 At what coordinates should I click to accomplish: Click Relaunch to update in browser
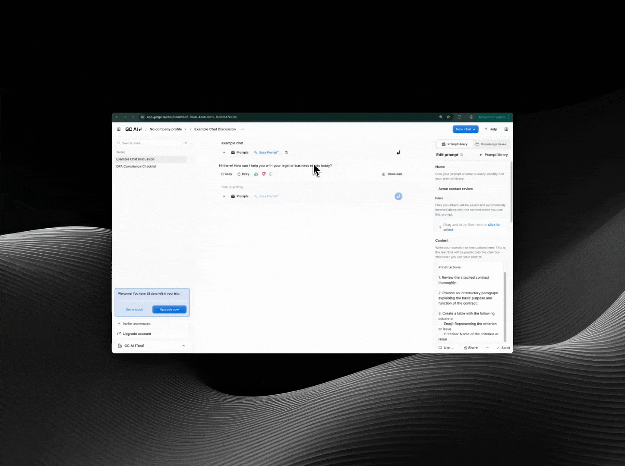click(x=494, y=117)
